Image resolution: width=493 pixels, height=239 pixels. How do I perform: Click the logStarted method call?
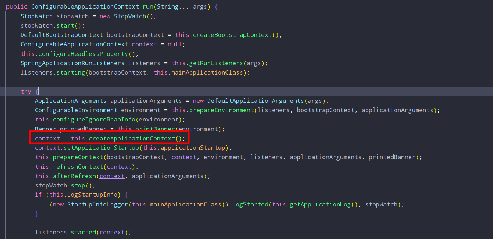[x=250, y=204]
